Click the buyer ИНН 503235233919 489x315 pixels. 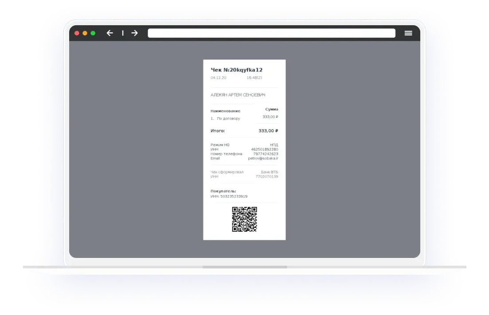[x=229, y=196]
